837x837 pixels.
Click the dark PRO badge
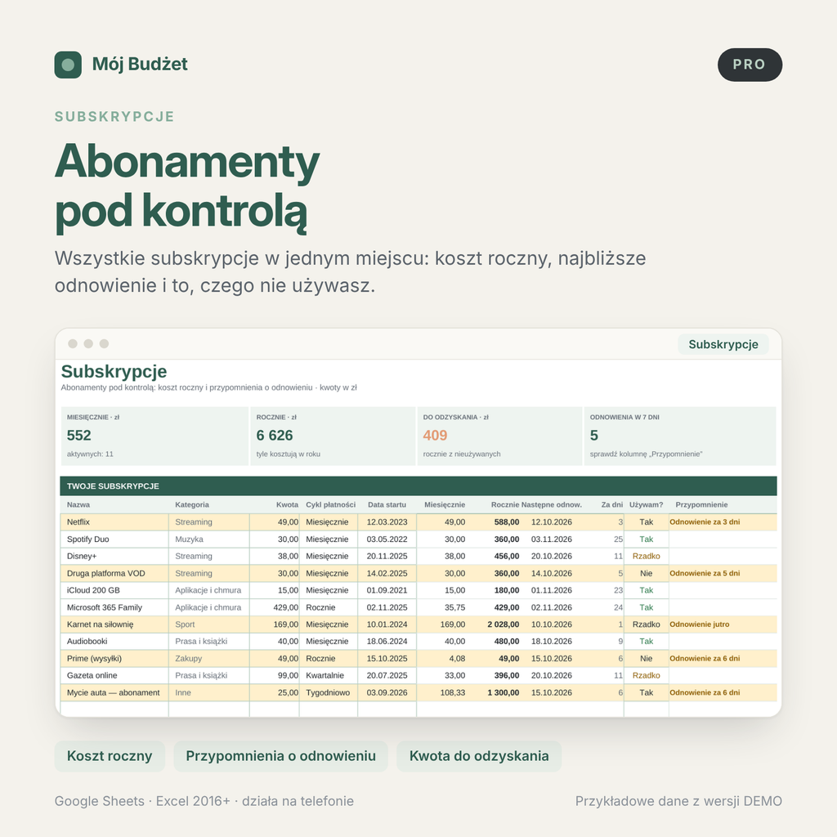point(750,65)
